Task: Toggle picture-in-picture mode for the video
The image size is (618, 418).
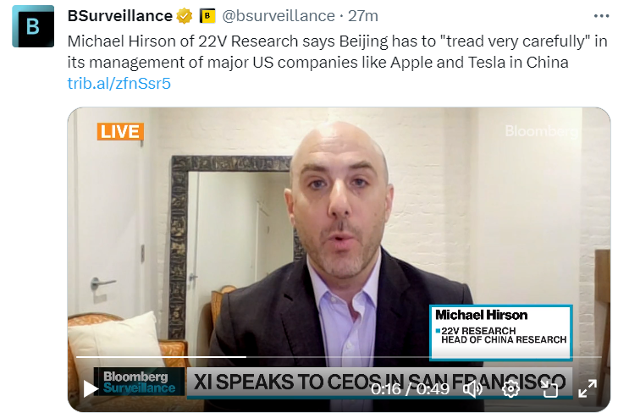Action: [549, 389]
